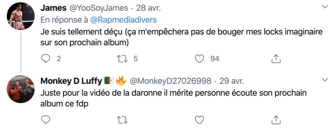The height and width of the screenshot is (128, 336).
Task: Share James's tweet using share icon
Action: coord(276,59)
